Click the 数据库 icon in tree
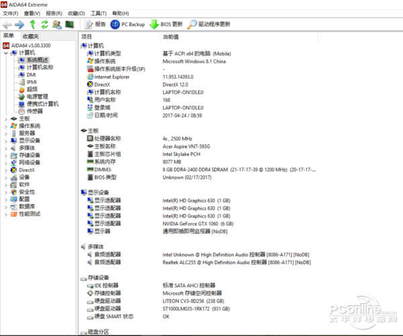The image size is (403, 336). (13, 207)
